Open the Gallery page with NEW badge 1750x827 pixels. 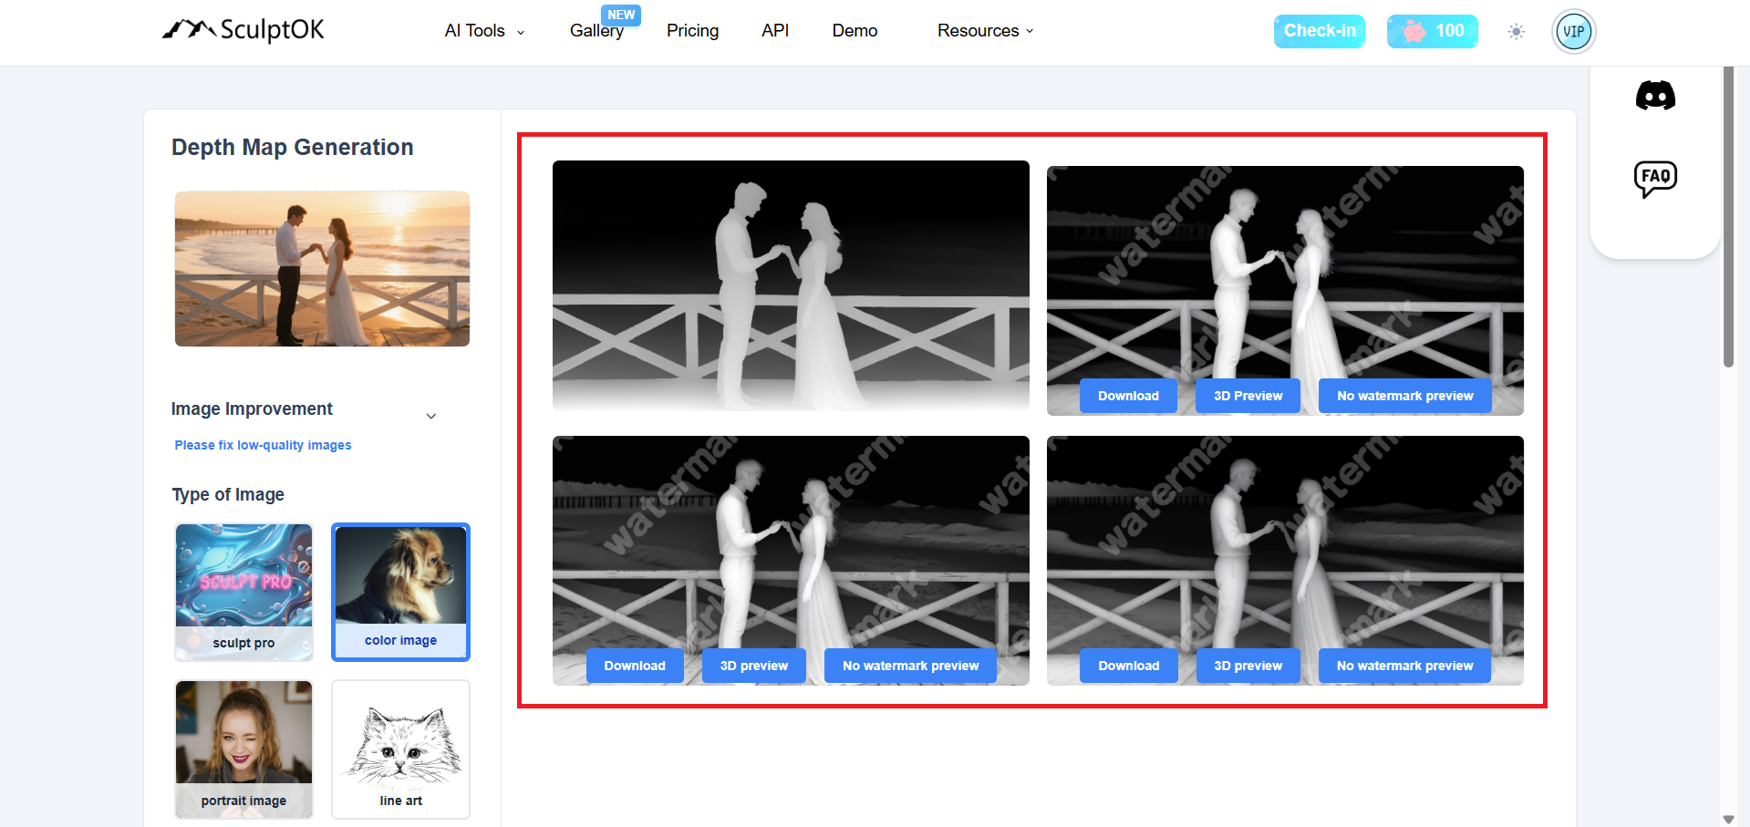(596, 30)
